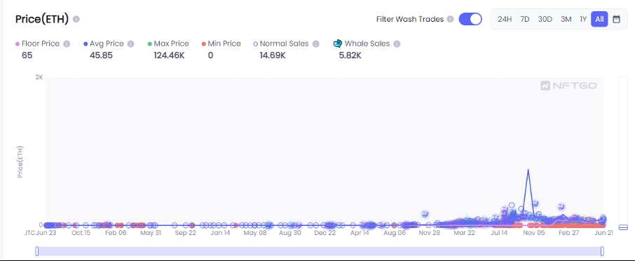The image size is (635, 261).
Task: Click the info icon next to Floor Price
Action: coord(67,43)
